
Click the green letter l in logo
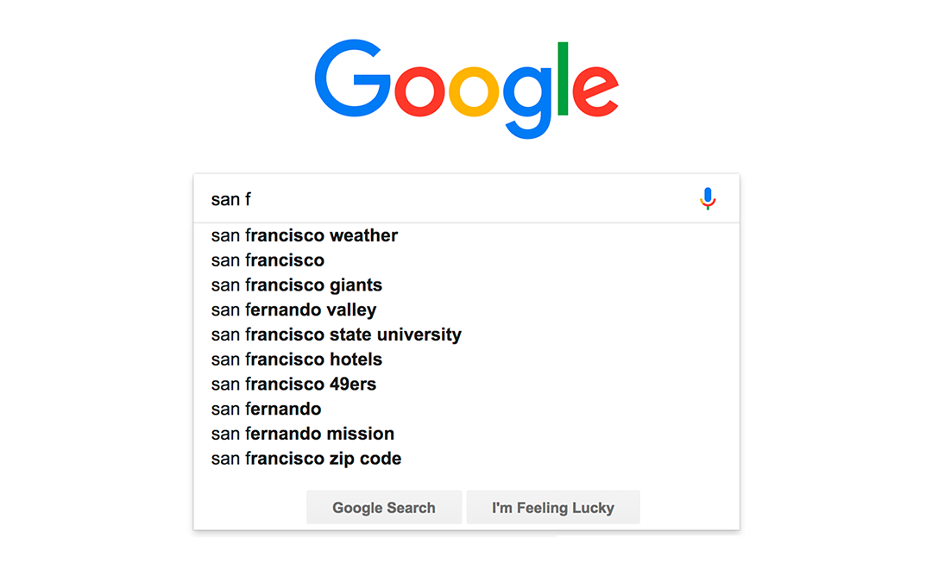click(x=564, y=78)
